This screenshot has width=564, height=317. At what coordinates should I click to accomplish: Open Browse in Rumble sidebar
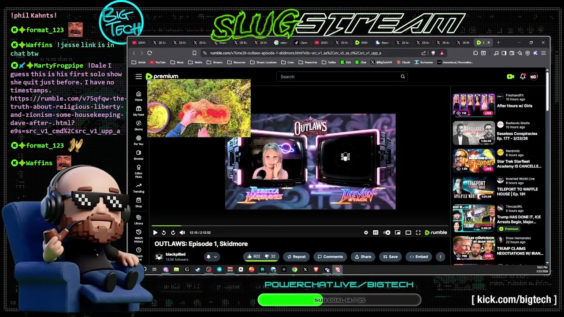138,155
